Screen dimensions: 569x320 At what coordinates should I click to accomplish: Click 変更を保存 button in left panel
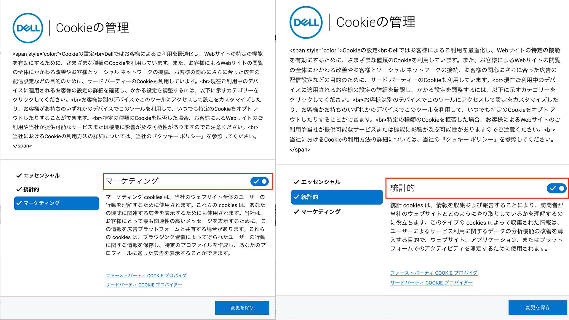click(x=242, y=308)
